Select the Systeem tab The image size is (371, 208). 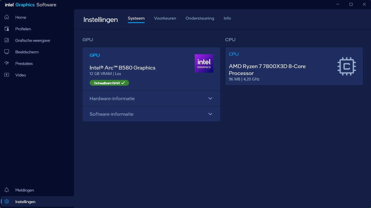click(x=136, y=18)
